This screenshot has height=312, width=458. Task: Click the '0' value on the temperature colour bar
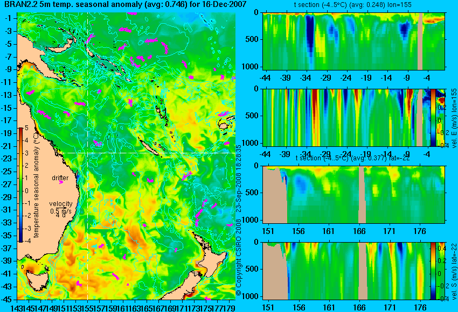pos(26,191)
